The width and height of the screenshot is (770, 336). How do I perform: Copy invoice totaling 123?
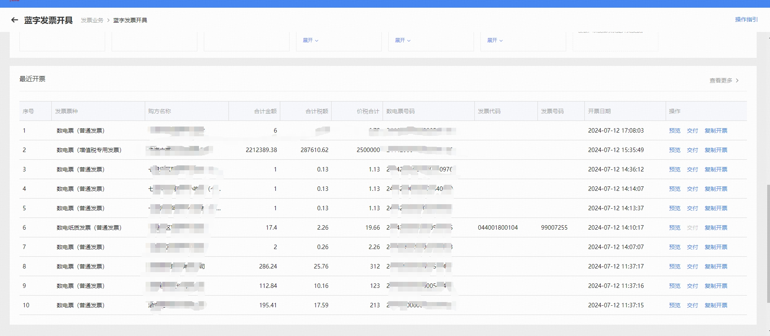click(x=716, y=286)
